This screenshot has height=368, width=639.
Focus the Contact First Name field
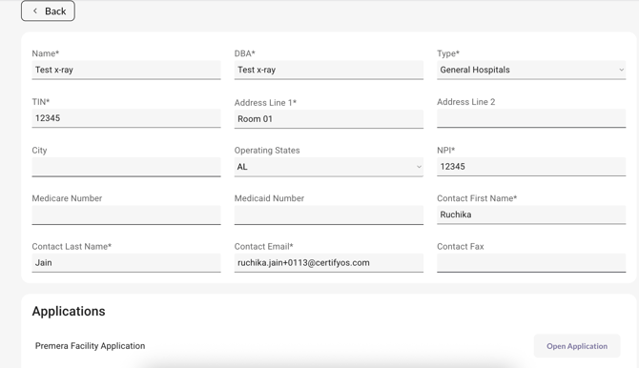(x=531, y=215)
